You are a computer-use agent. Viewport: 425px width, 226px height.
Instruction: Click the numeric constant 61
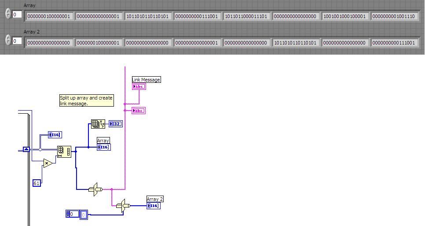tap(37, 183)
